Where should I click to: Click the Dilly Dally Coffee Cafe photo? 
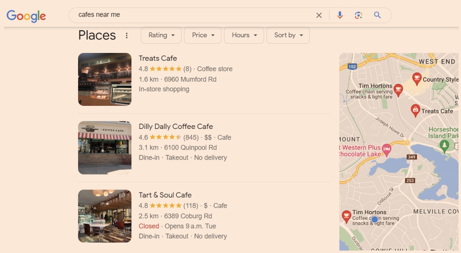pos(105,148)
